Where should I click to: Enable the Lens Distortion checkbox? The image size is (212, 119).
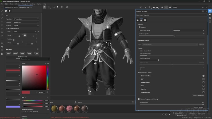tap(204, 92)
